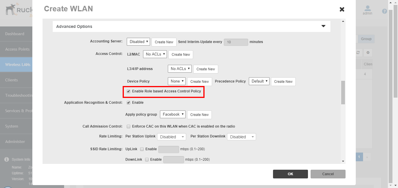
Task: Open the gear settings icon near the refresh button
Action: click(x=368, y=53)
